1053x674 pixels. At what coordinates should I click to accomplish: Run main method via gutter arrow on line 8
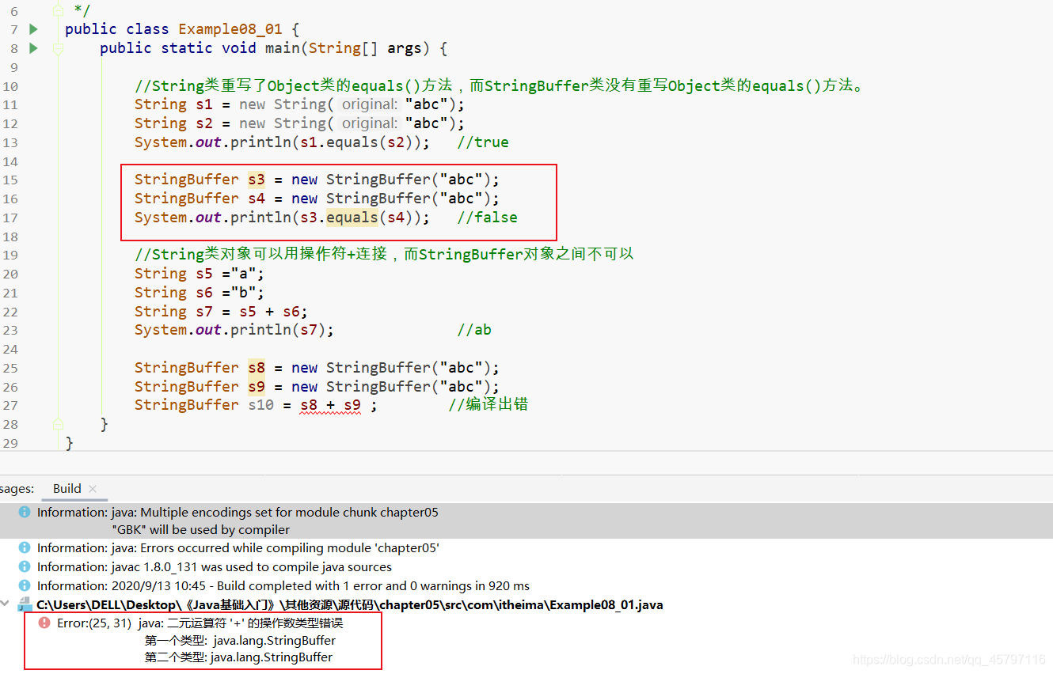click(x=33, y=48)
